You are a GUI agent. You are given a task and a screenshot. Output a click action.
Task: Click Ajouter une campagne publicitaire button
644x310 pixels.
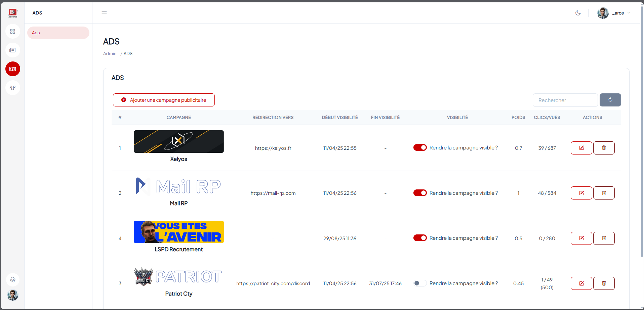(164, 100)
